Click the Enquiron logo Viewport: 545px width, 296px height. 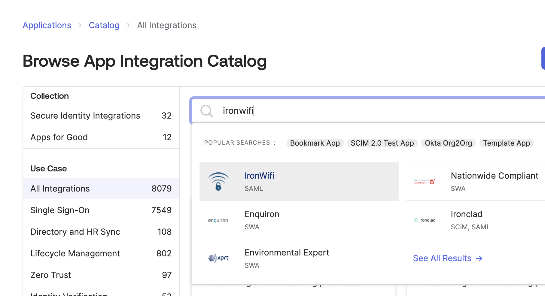coord(218,220)
